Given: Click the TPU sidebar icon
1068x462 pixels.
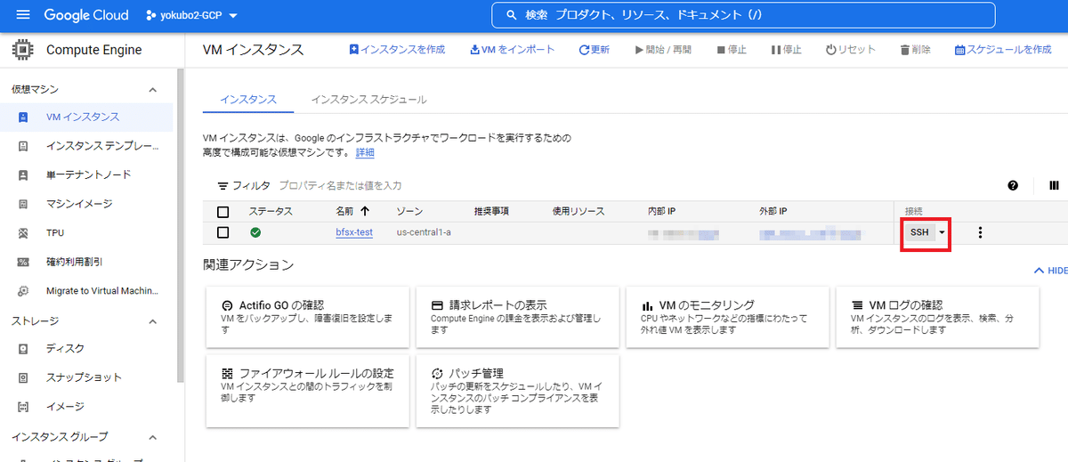Looking at the screenshot, I should [x=24, y=232].
